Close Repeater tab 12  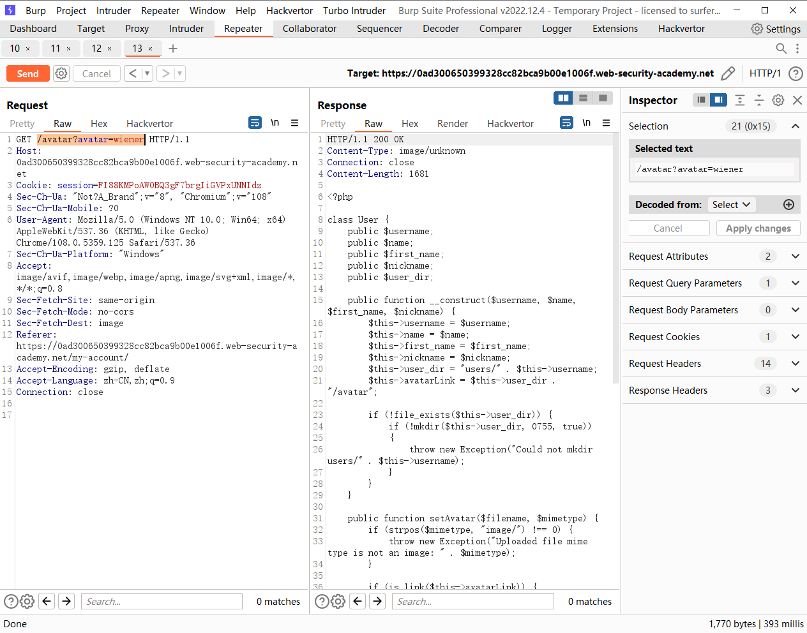pyautogui.click(x=109, y=48)
